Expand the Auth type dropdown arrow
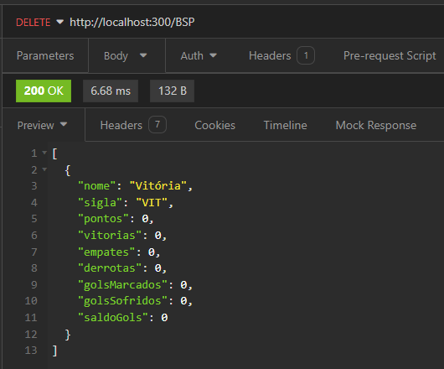 [x=214, y=55]
